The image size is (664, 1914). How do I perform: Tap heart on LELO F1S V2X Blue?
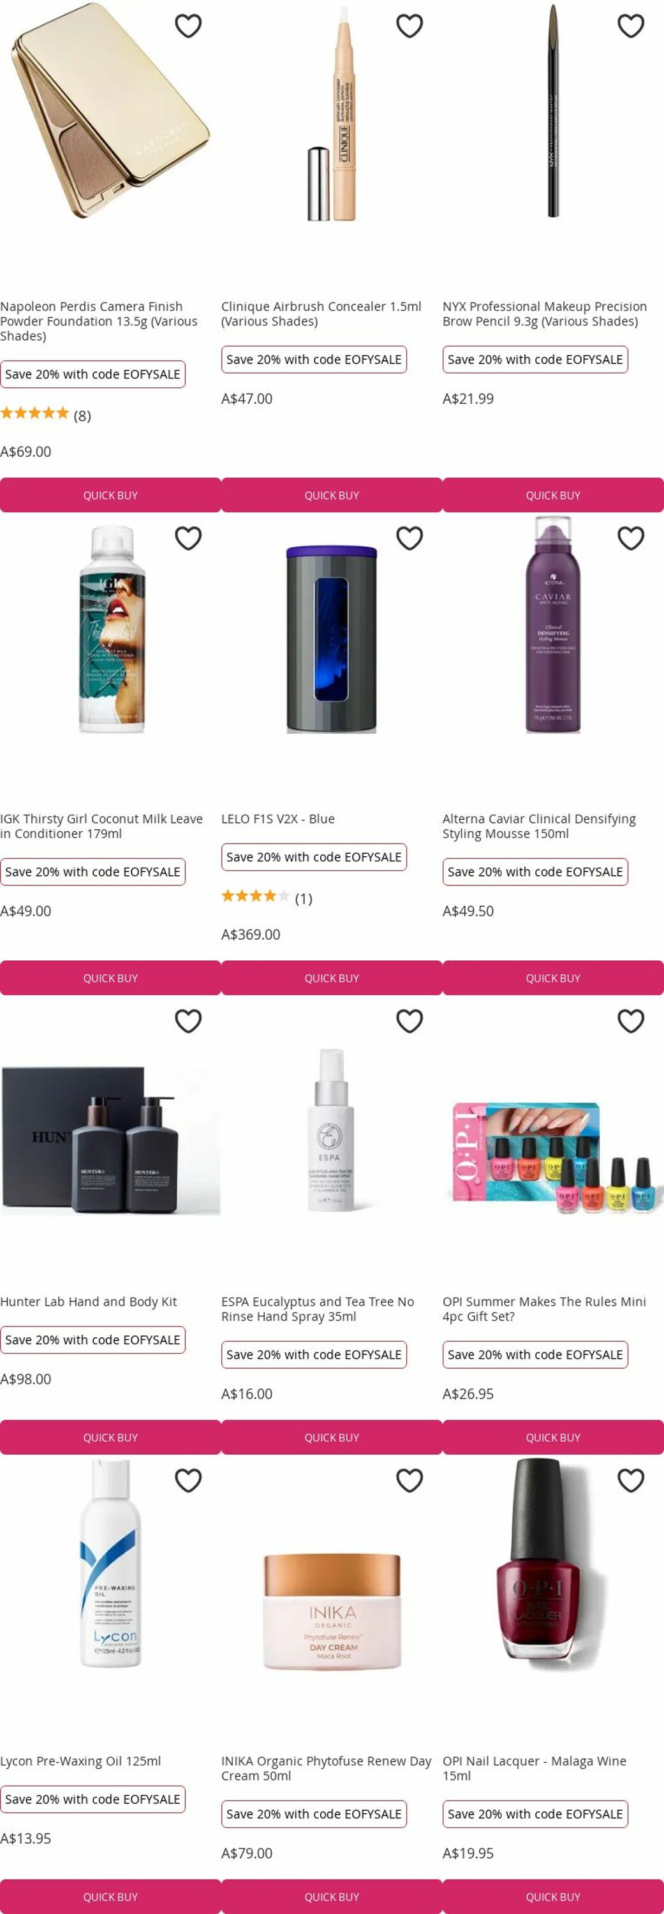tap(409, 538)
